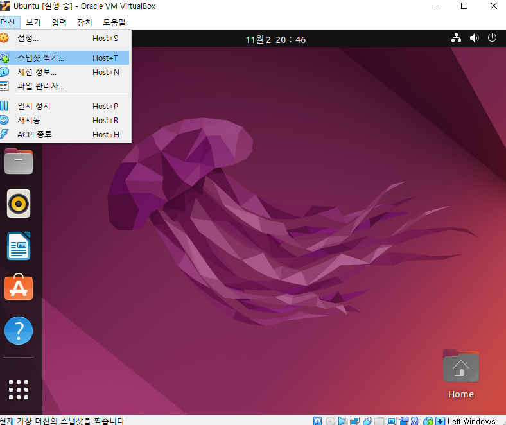Click the info icon beside 세션 정보
506x425 pixels.
coord(4,72)
